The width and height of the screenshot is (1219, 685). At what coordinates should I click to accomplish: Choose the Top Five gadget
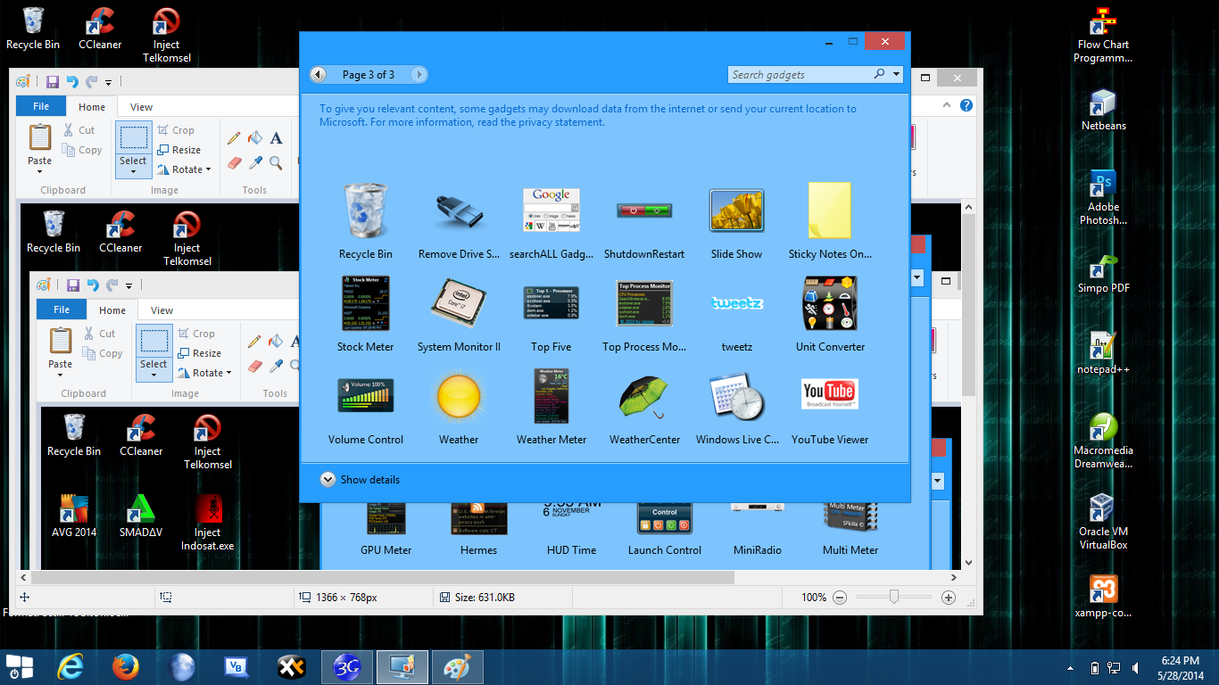point(551,303)
